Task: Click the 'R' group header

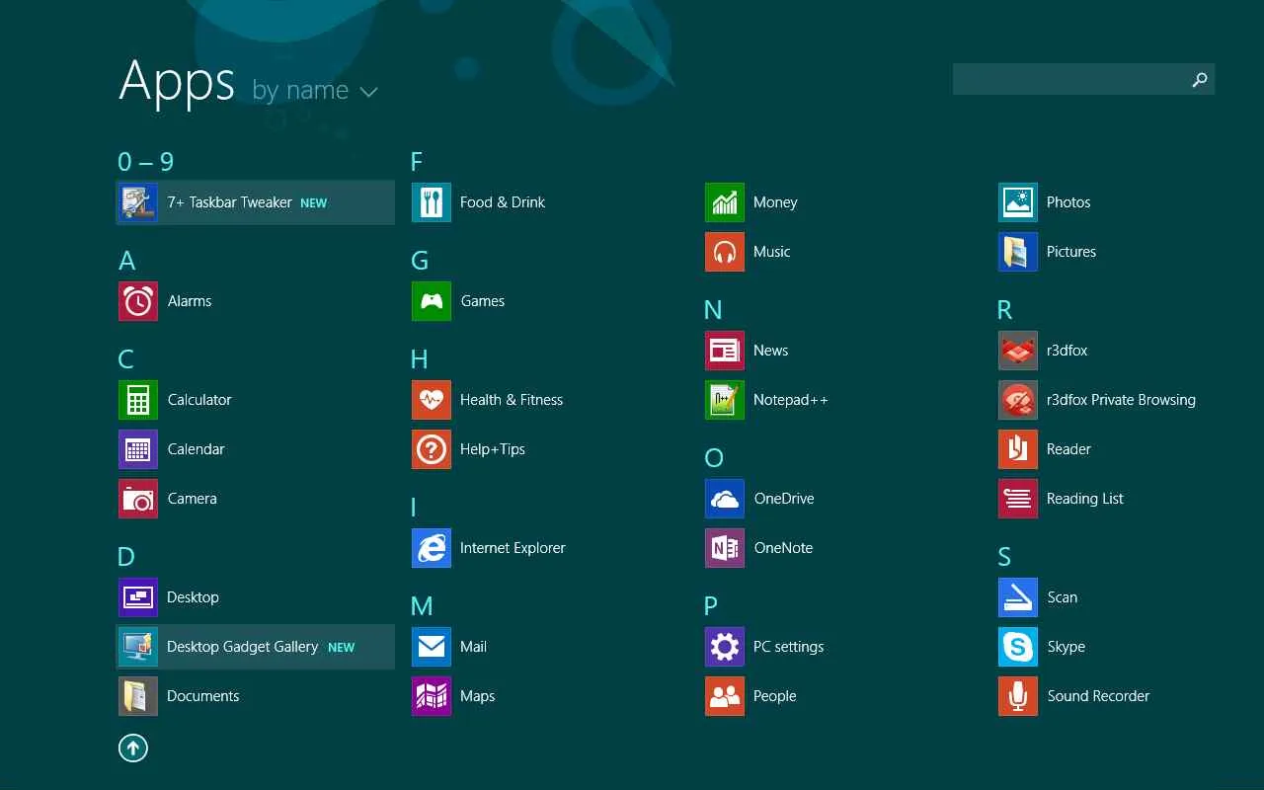Action: [x=1005, y=310]
